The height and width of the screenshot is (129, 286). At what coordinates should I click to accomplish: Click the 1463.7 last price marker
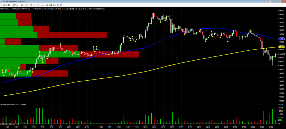281,54
